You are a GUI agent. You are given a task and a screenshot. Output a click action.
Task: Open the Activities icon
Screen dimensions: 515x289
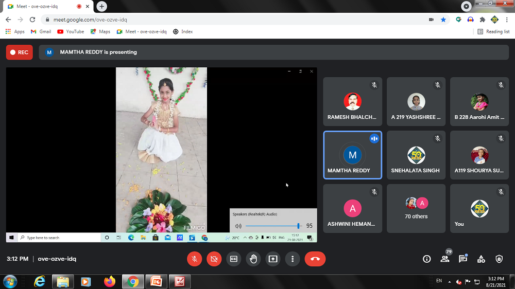pos(481,259)
